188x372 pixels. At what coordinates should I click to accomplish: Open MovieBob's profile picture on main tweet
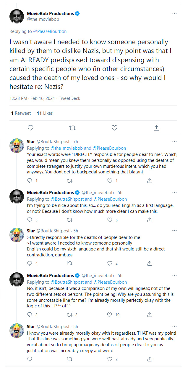pyautogui.click(x=17, y=16)
